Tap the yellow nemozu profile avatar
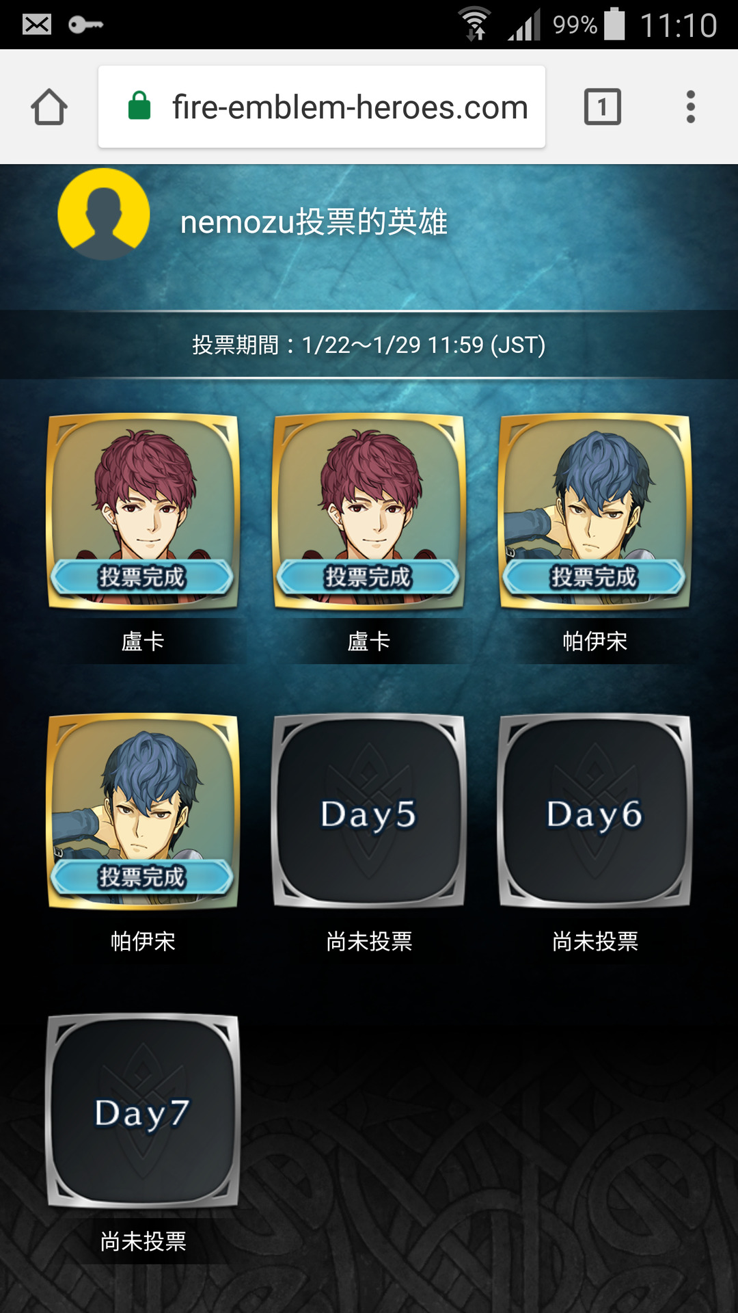The image size is (738, 1313). click(104, 214)
